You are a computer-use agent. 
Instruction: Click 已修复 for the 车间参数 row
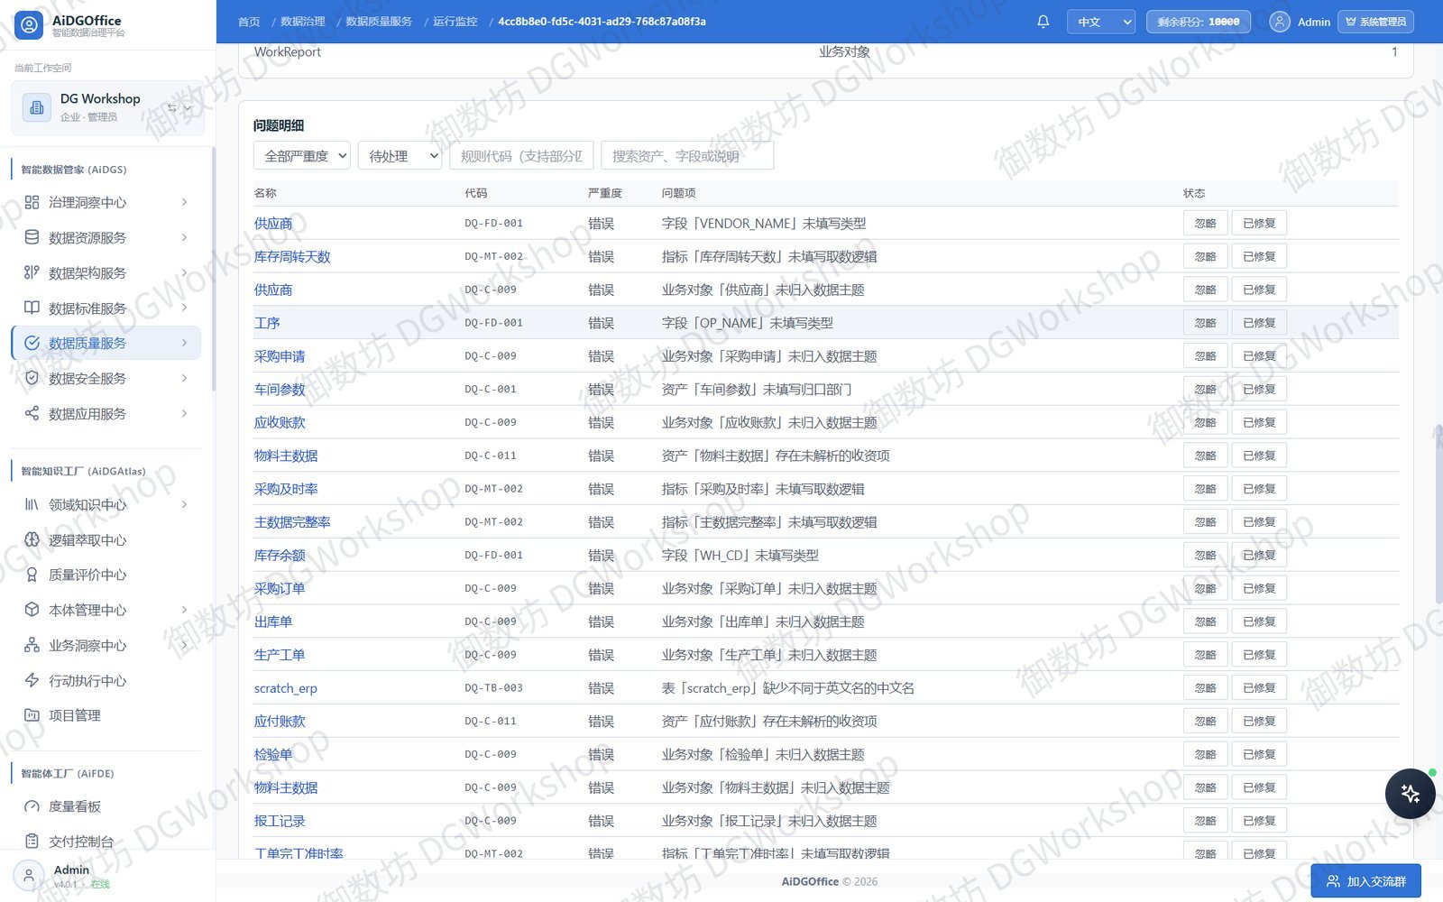(1259, 390)
